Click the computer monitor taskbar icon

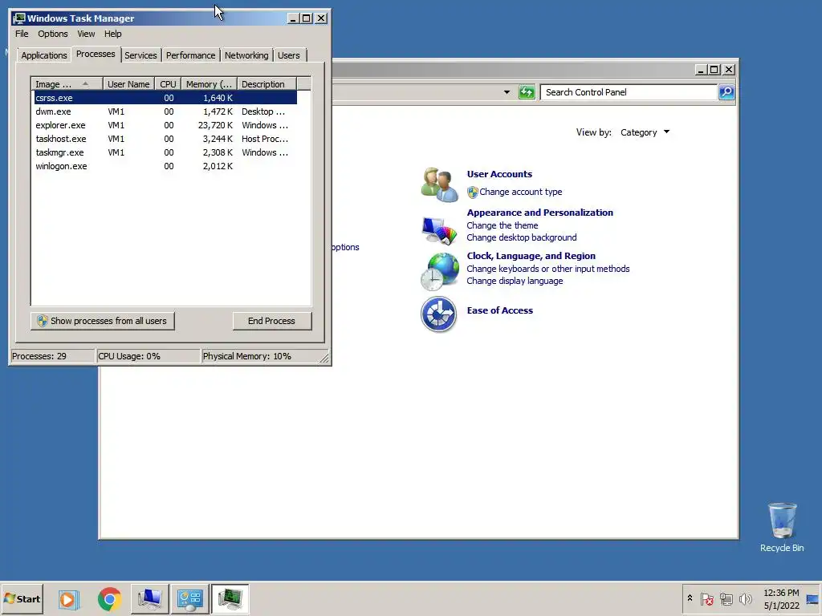click(x=150, y=598)
